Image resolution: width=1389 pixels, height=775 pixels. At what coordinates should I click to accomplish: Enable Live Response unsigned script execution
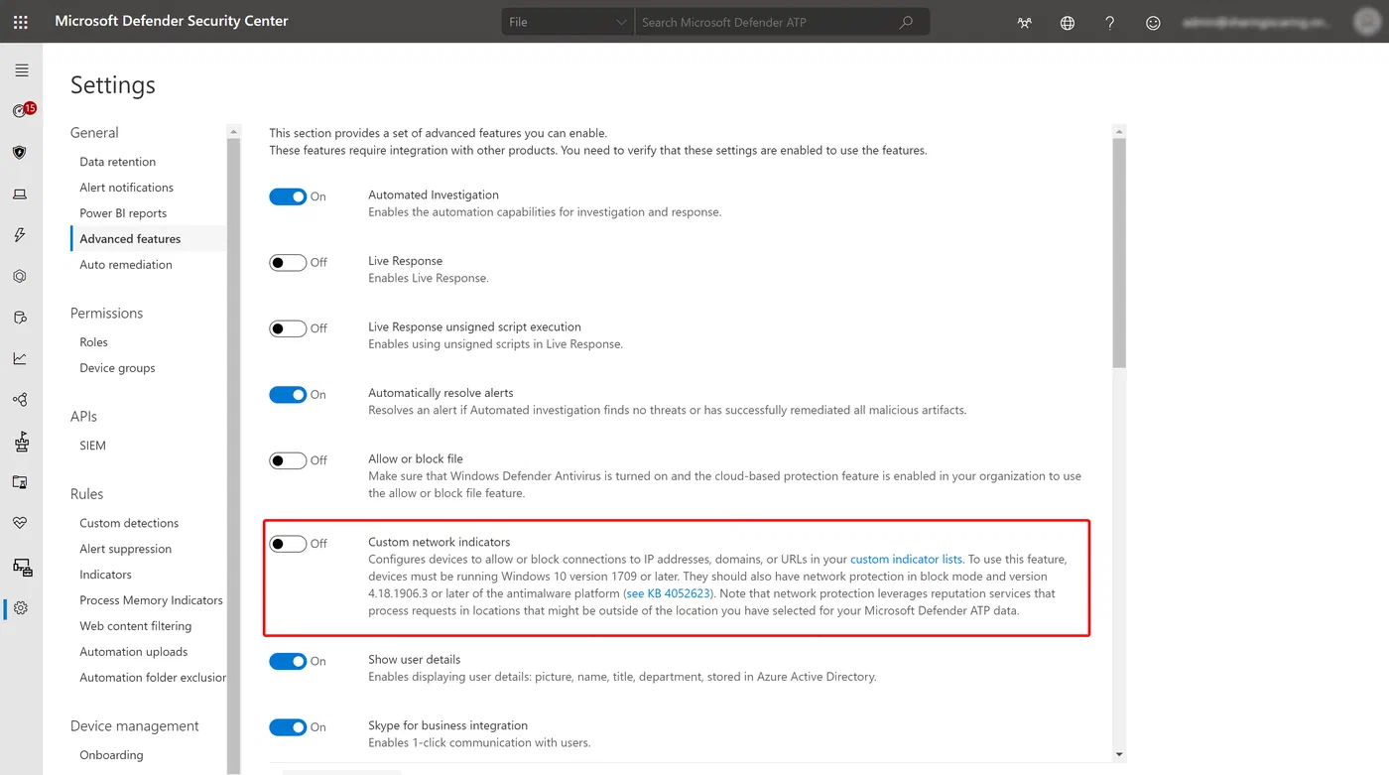[288, 328]
